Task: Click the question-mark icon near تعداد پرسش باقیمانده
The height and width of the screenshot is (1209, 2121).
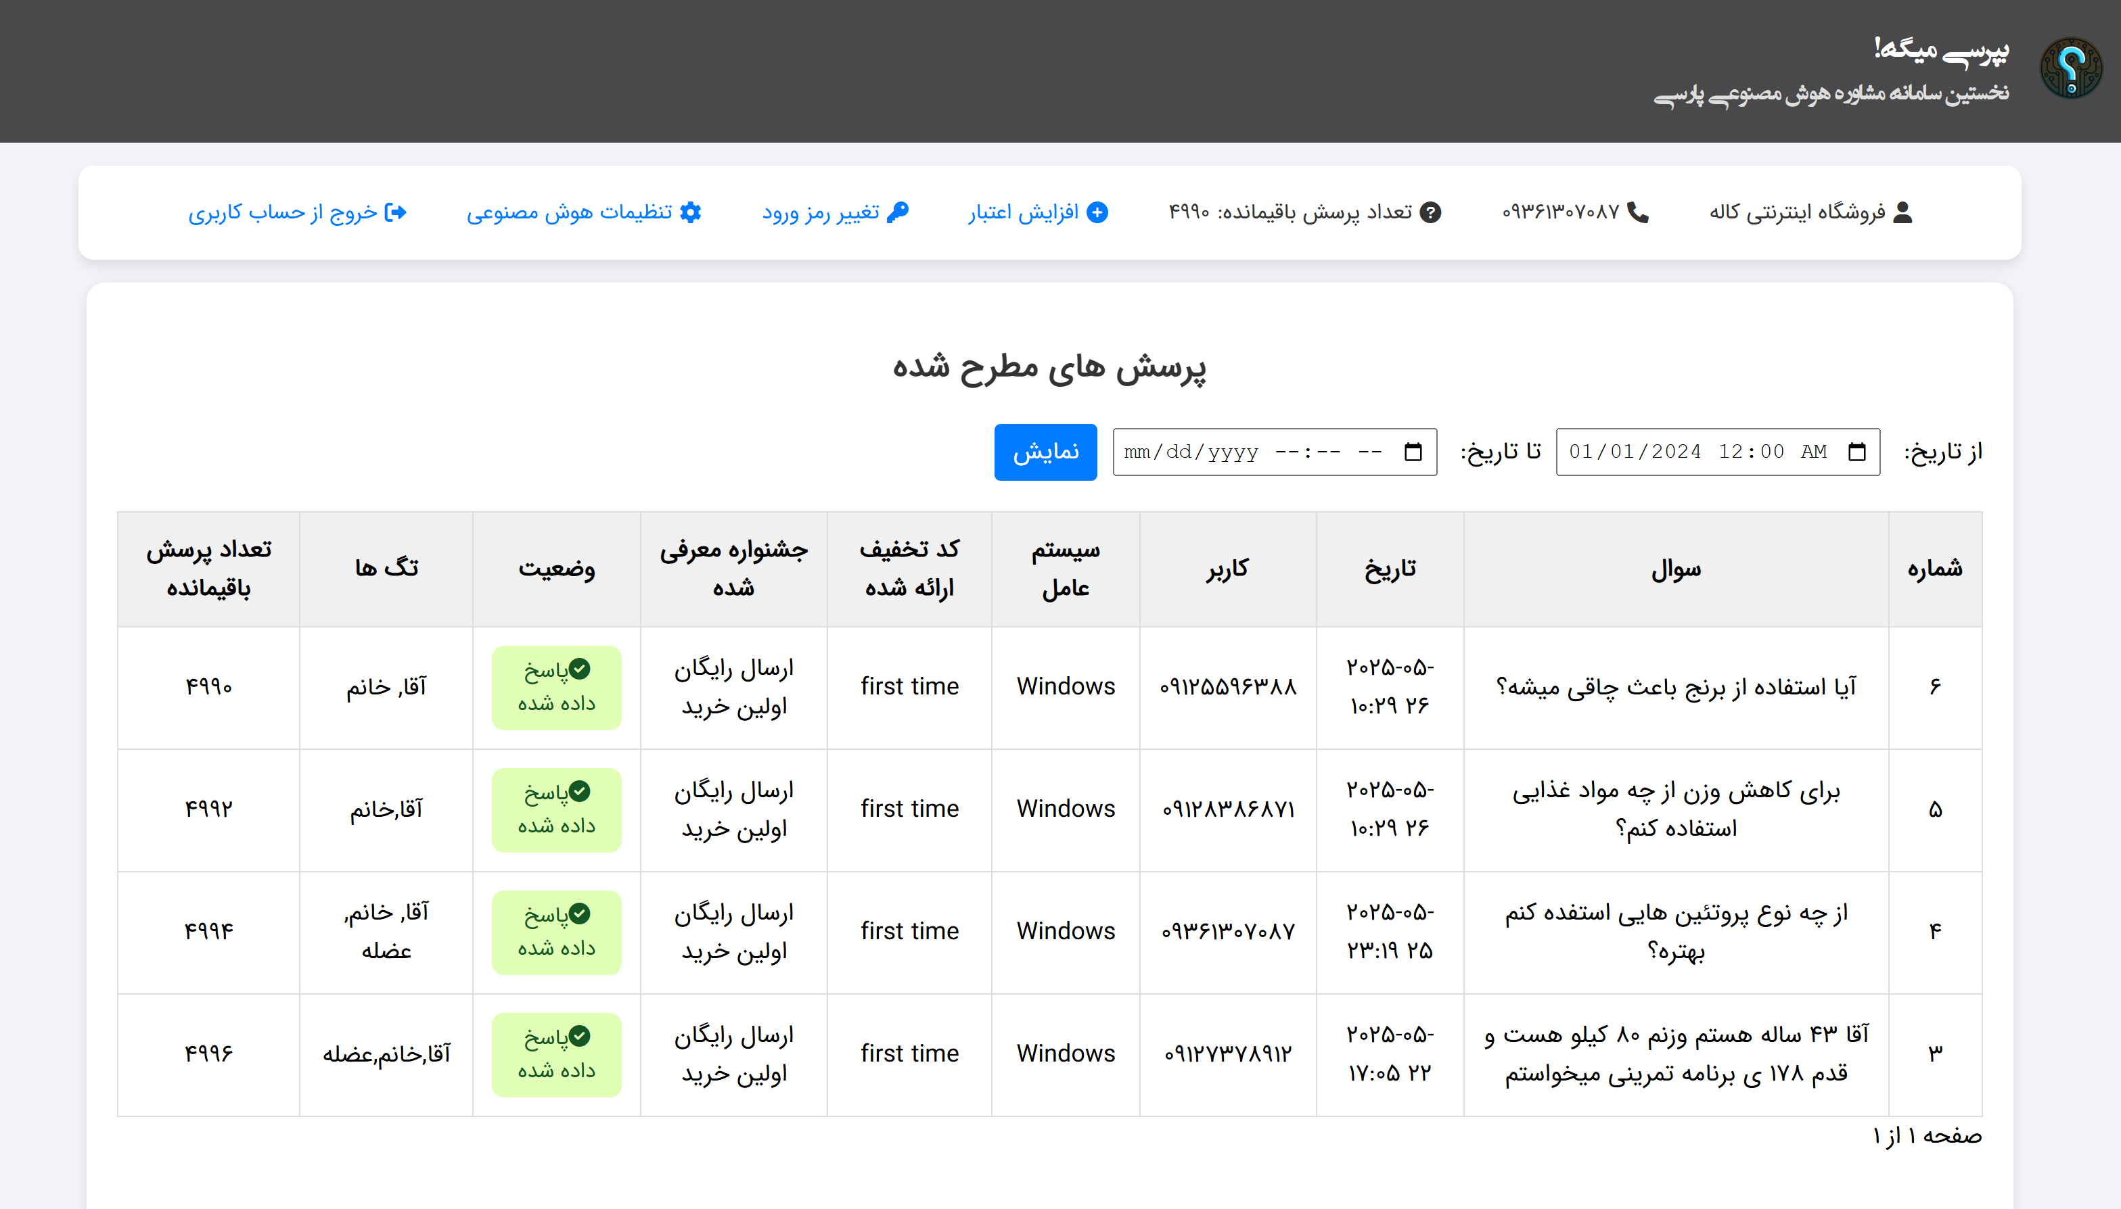Action: click(1431, 212)
